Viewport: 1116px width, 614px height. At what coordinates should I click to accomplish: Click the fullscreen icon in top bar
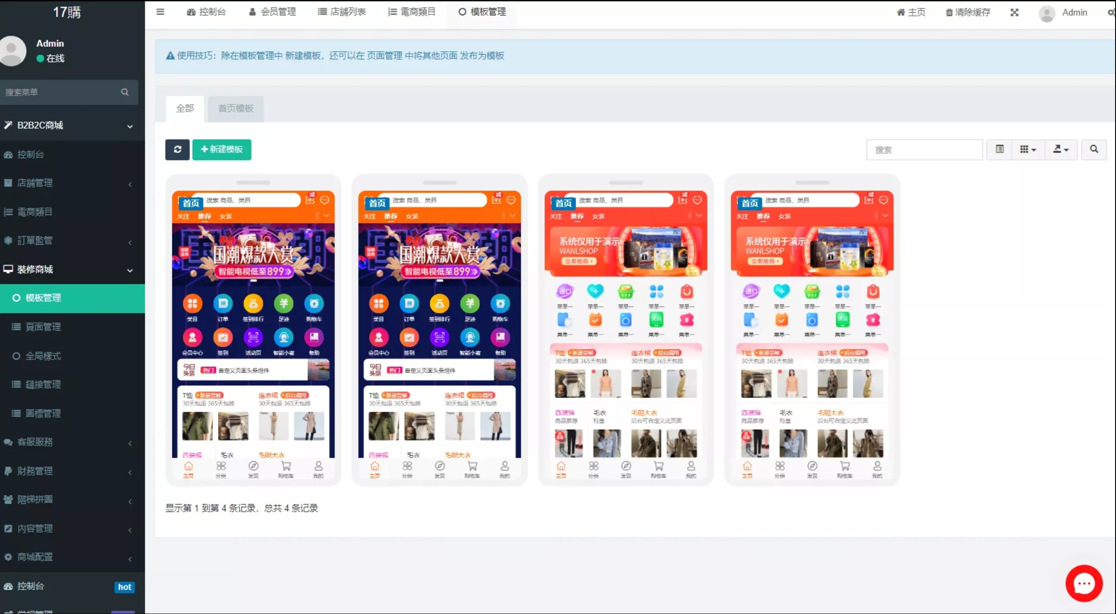1014,12
